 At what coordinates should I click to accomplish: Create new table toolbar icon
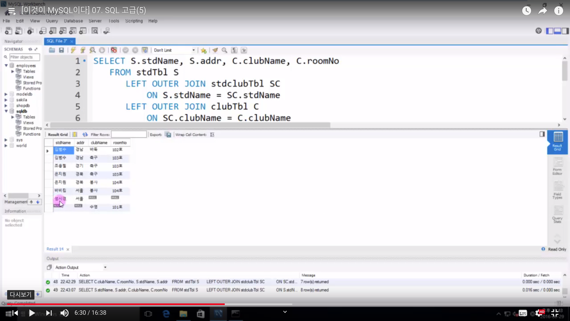pyautogui.click(x=53, y=31)
